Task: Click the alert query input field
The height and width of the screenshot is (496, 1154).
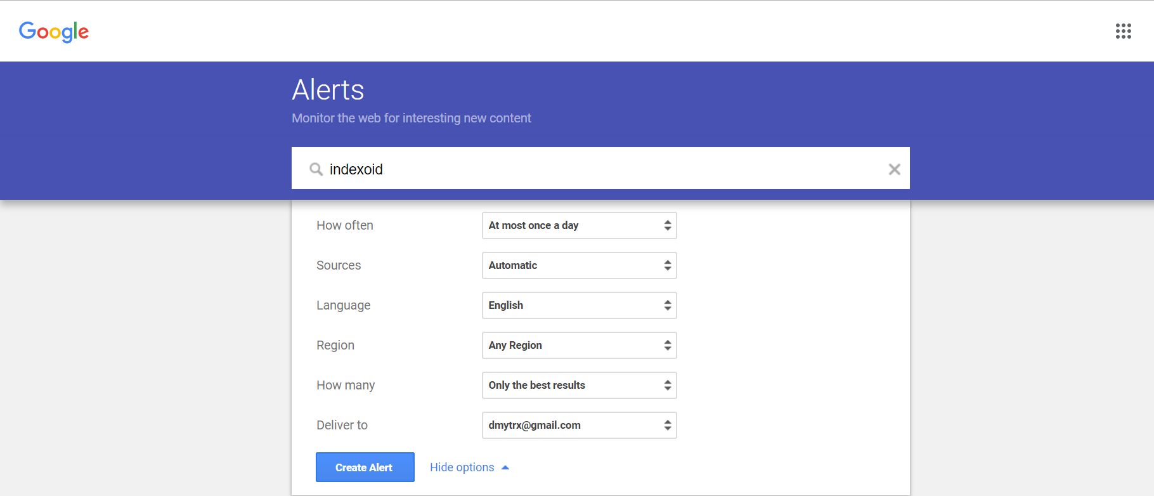Action: click(x=600, y=168)
